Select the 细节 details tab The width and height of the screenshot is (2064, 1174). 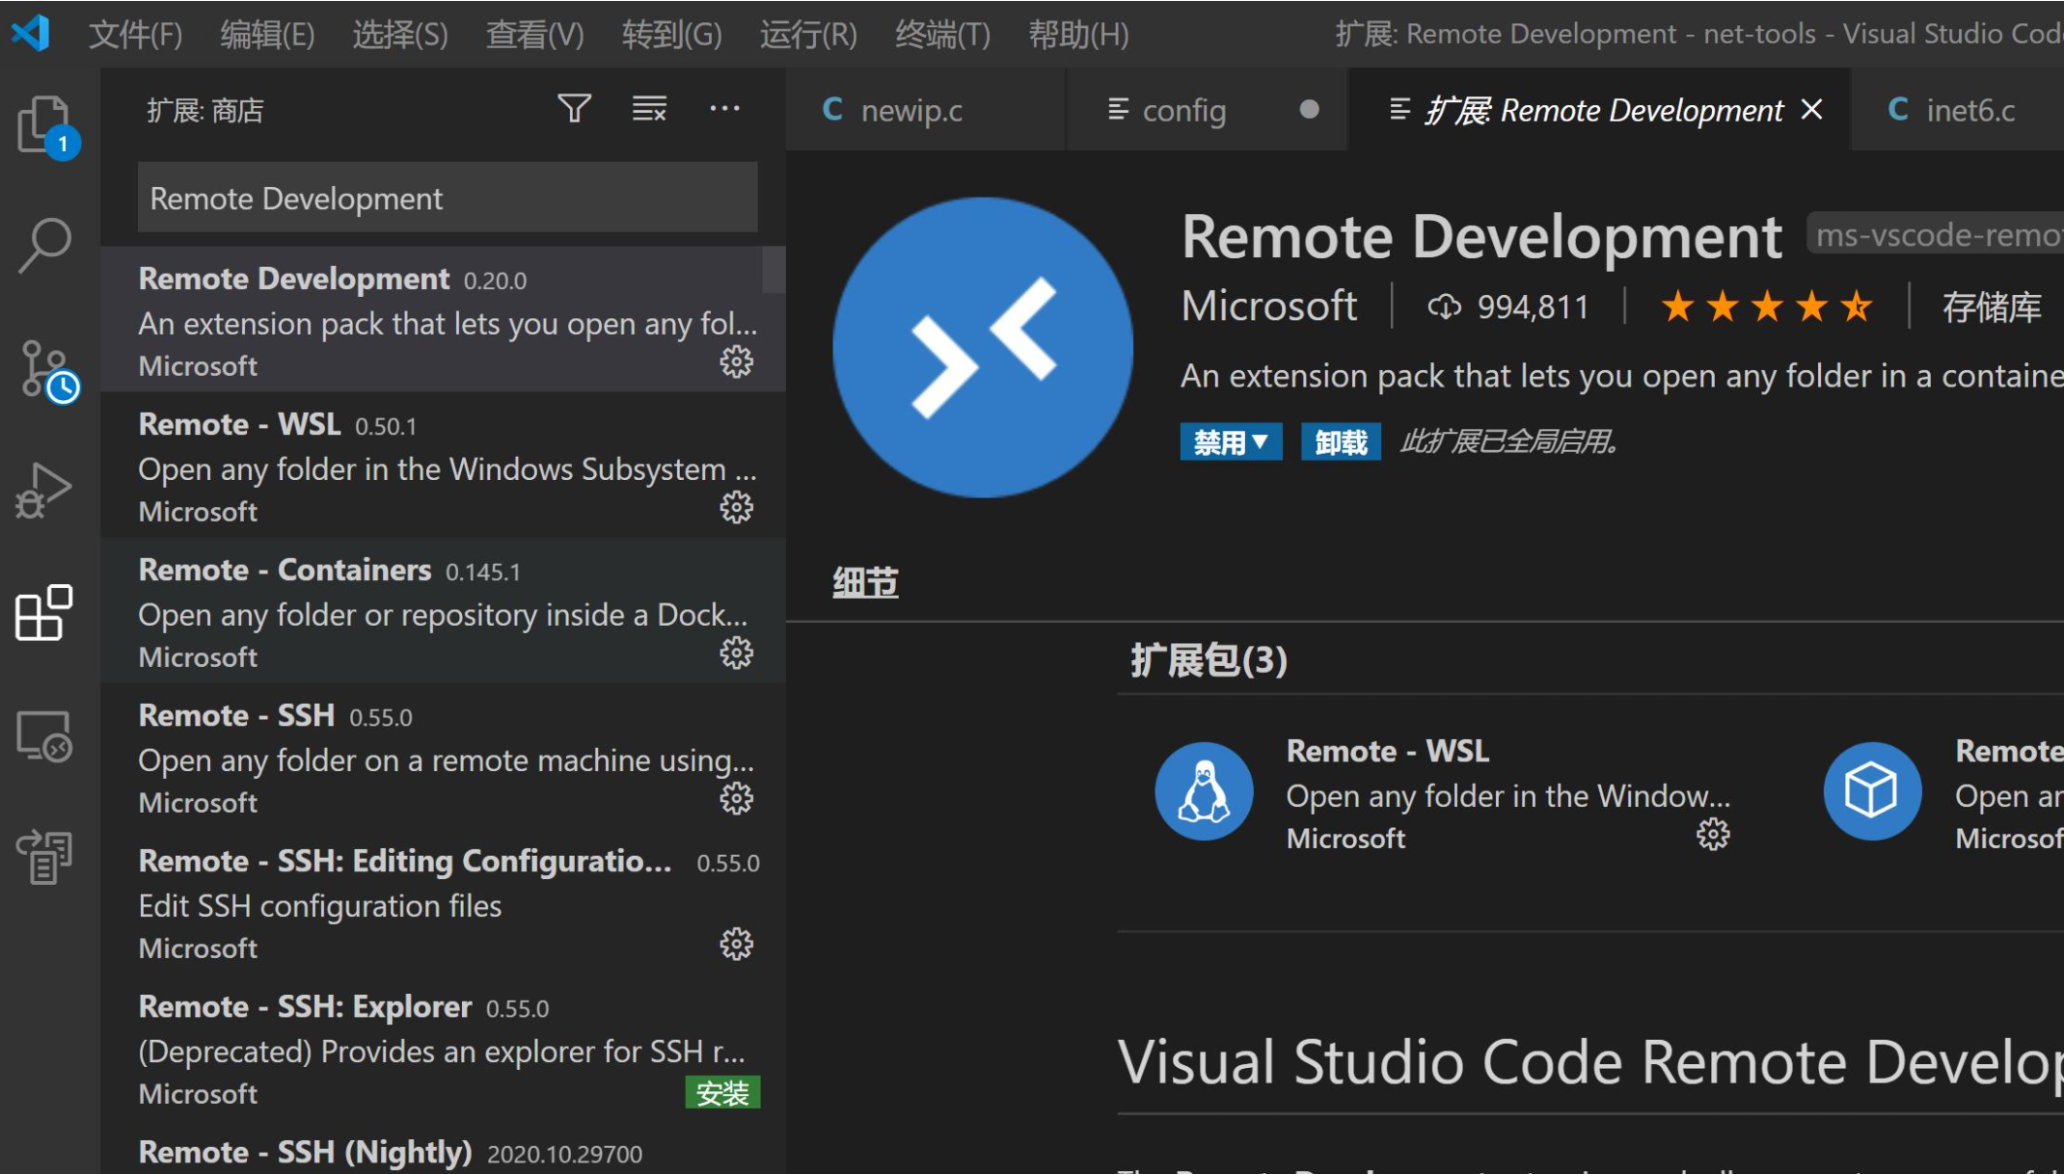click(865, 583)
